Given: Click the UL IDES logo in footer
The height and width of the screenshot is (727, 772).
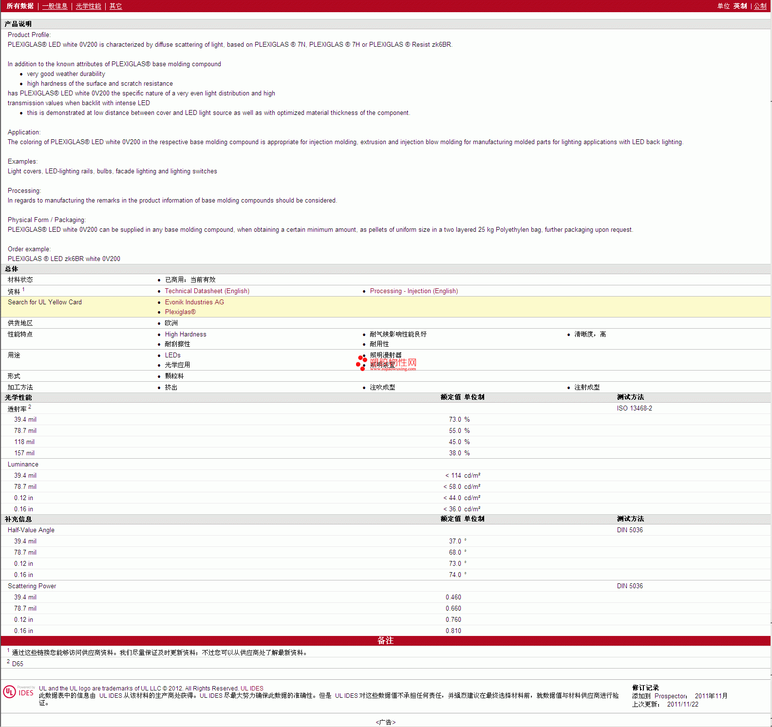Looking at the screenshot, I should tap(19, 692).
